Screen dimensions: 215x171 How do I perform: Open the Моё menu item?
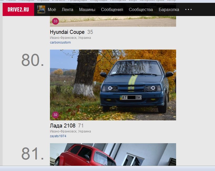(x=52, y=10)
